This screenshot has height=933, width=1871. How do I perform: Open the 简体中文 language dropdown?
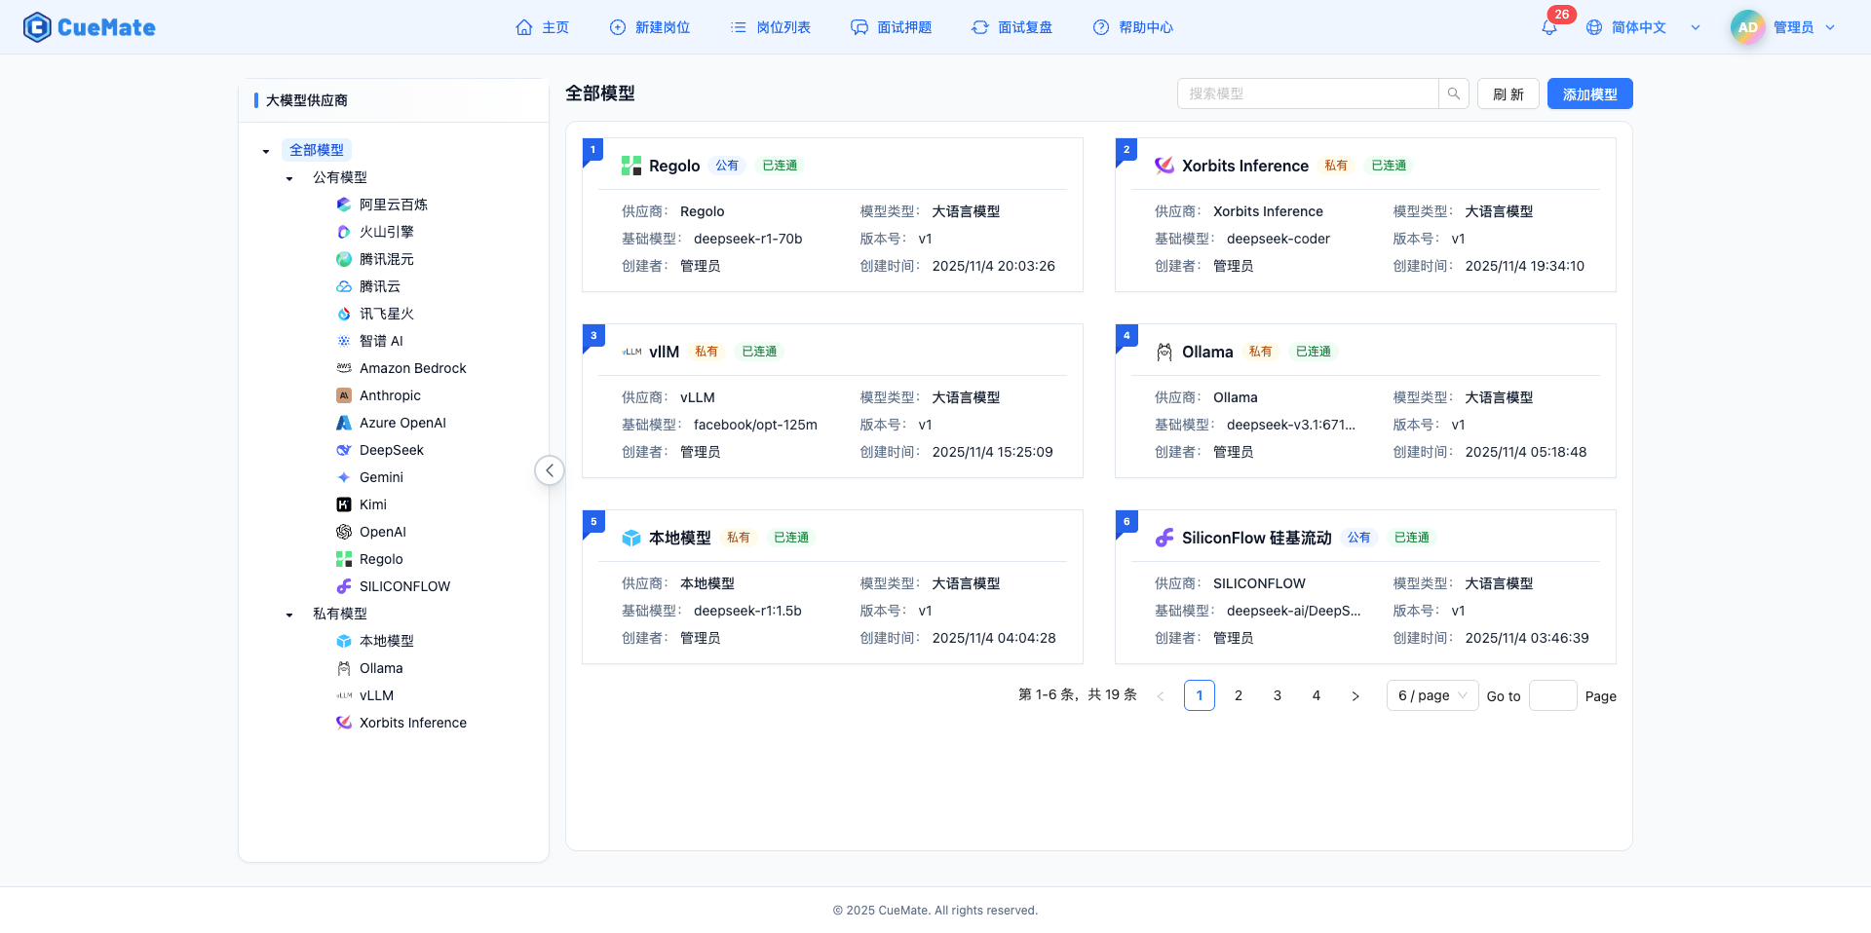1642,27
